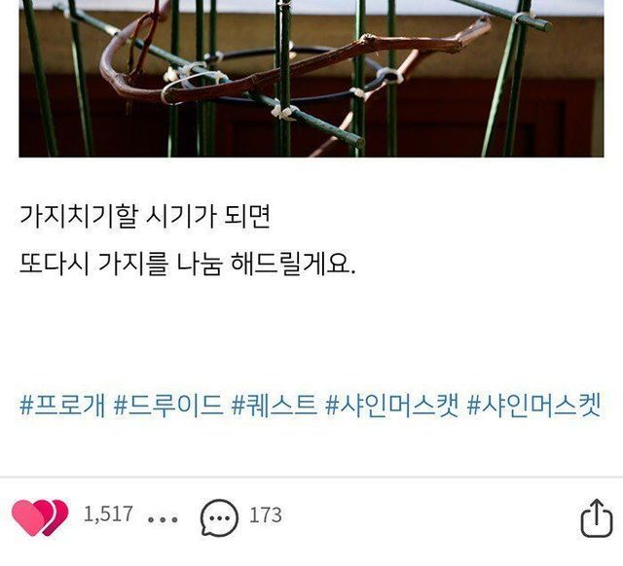Open the #퀘스트 hashtag
This screenshot has width=623, height=566.
(275, 406)
